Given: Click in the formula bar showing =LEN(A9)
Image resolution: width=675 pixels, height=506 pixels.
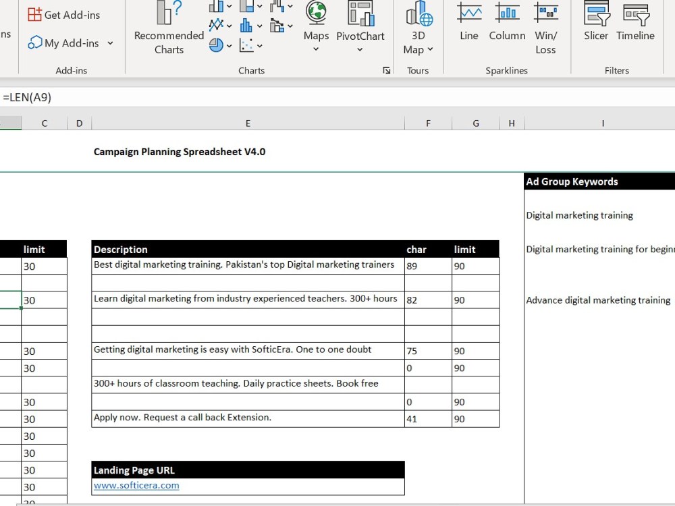Looking at the screenshot, I should pyautogui.click(x=337, y=97).
